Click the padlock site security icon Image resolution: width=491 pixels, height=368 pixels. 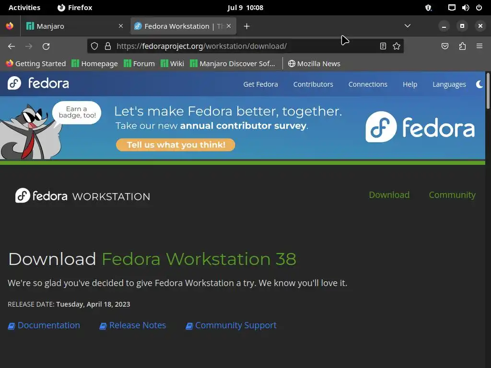coord(108,46)
